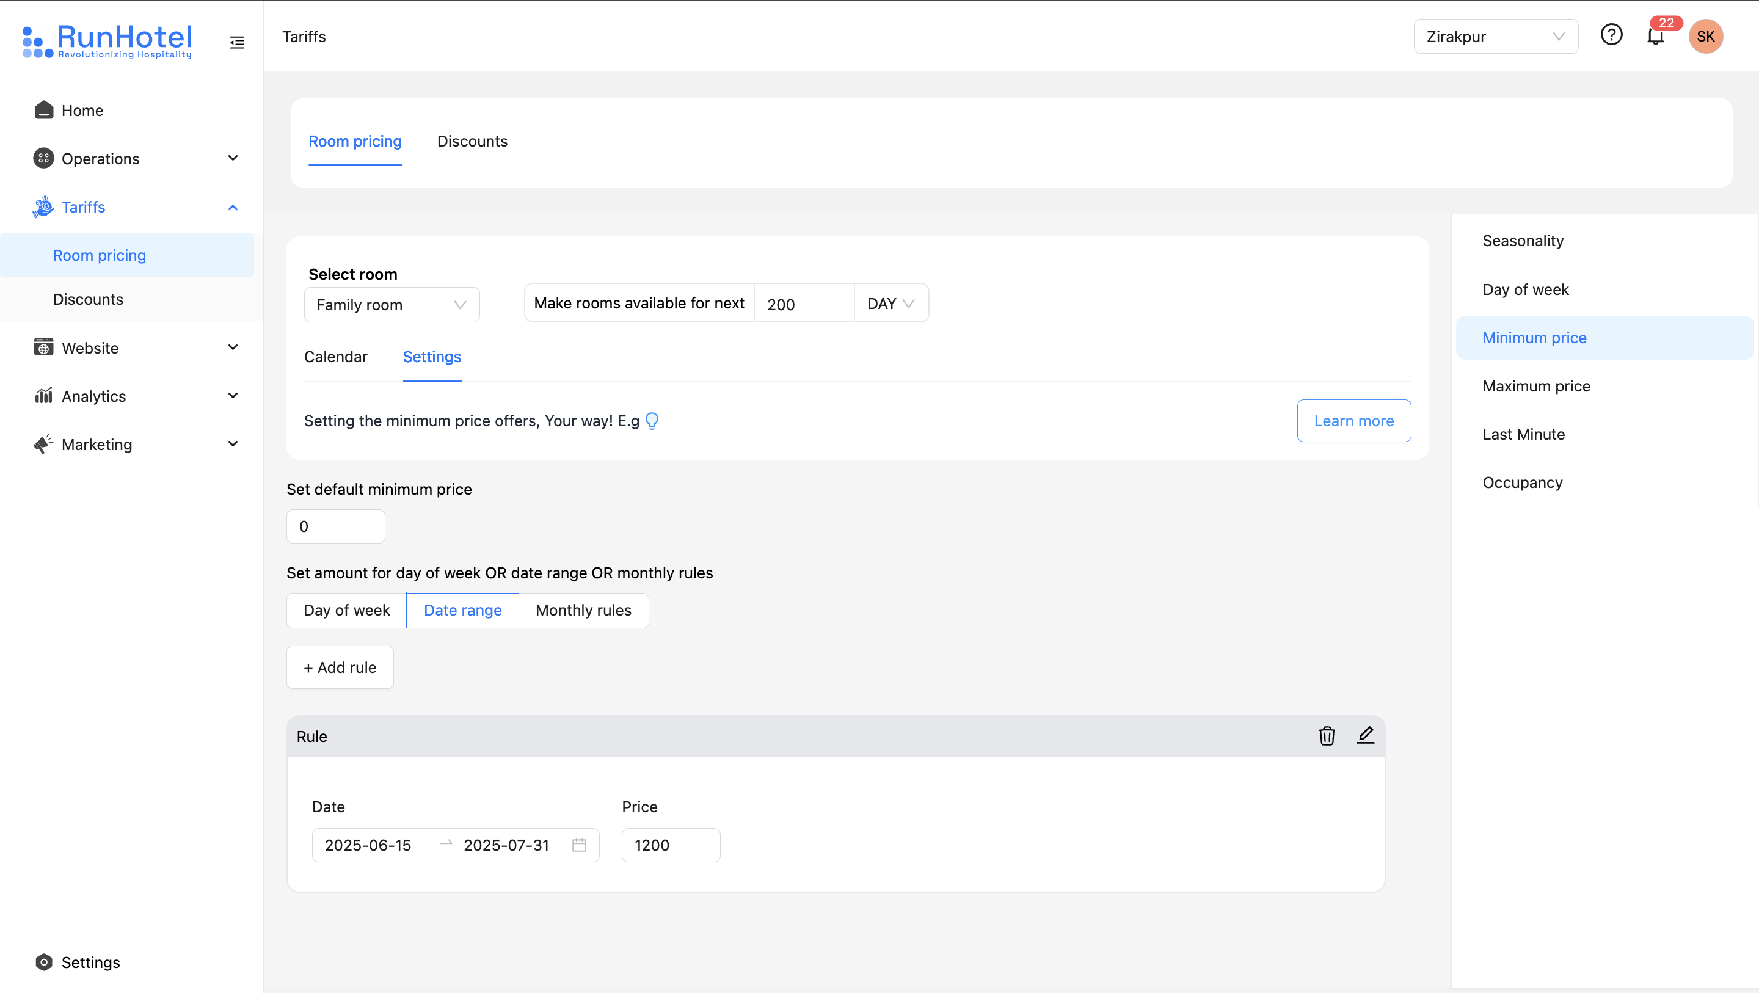Switch to the Room pricing top tab
This screenshot has height=993, width=1759.
tap(355, 141)
